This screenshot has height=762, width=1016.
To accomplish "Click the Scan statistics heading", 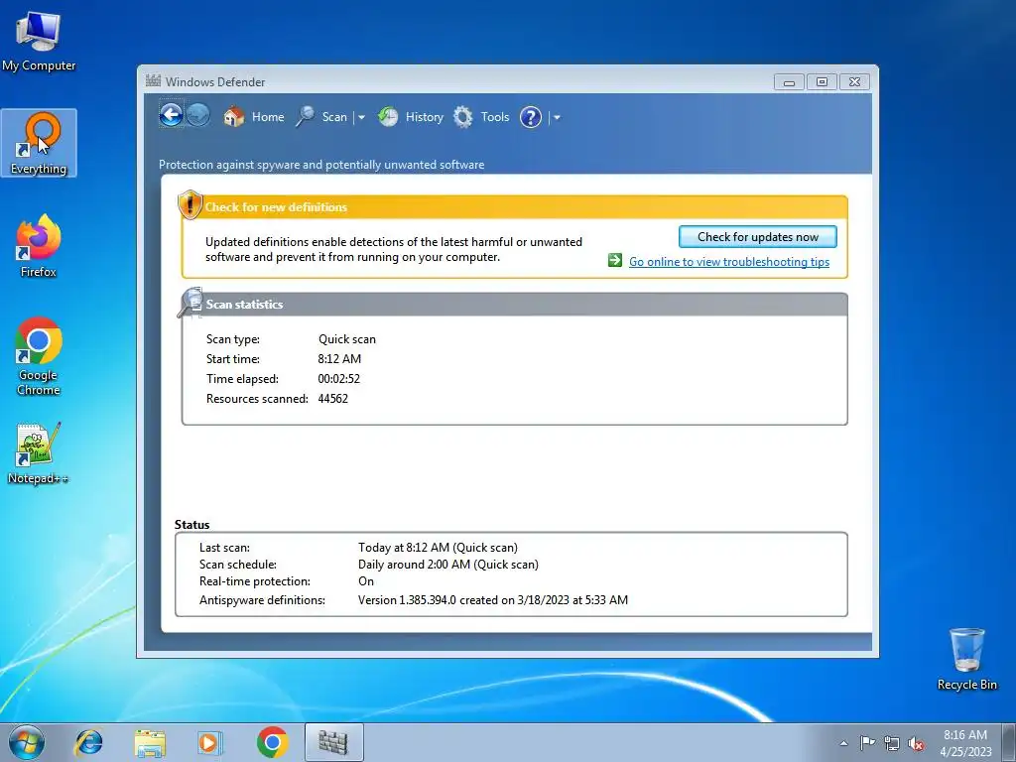I will (x=244, y=305).
